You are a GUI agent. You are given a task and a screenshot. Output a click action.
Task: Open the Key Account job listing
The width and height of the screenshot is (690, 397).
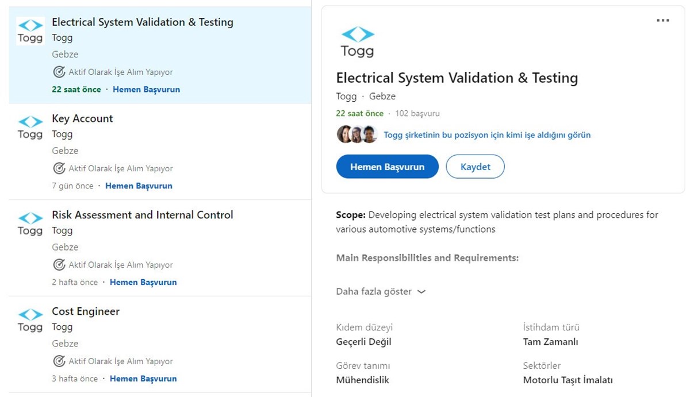click(82, 118)
